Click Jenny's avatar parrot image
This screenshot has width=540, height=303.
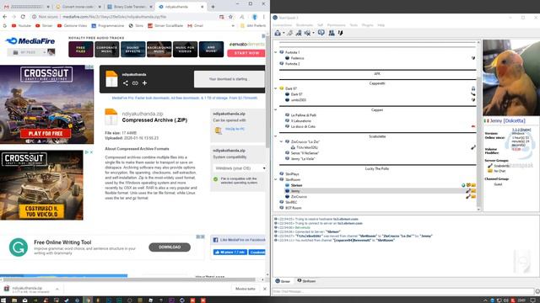[511, 77]
